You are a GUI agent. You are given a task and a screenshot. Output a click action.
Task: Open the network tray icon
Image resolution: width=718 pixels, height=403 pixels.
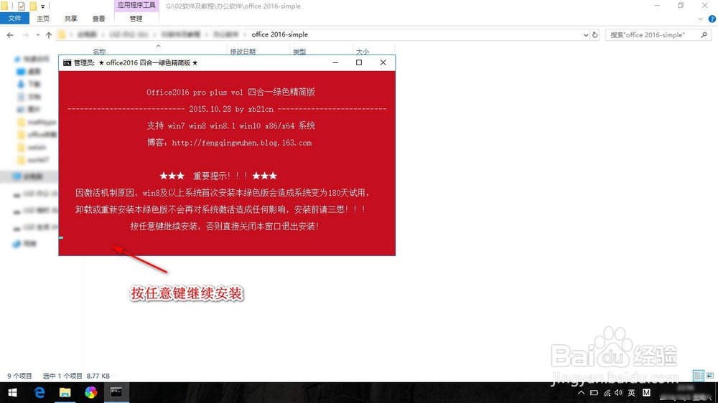pos(607,392)
